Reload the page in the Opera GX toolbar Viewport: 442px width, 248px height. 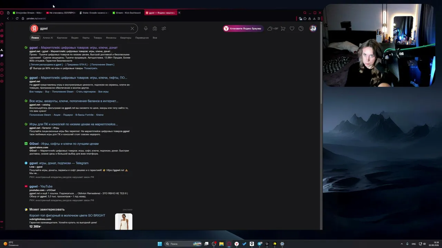(x=17, y=18)
